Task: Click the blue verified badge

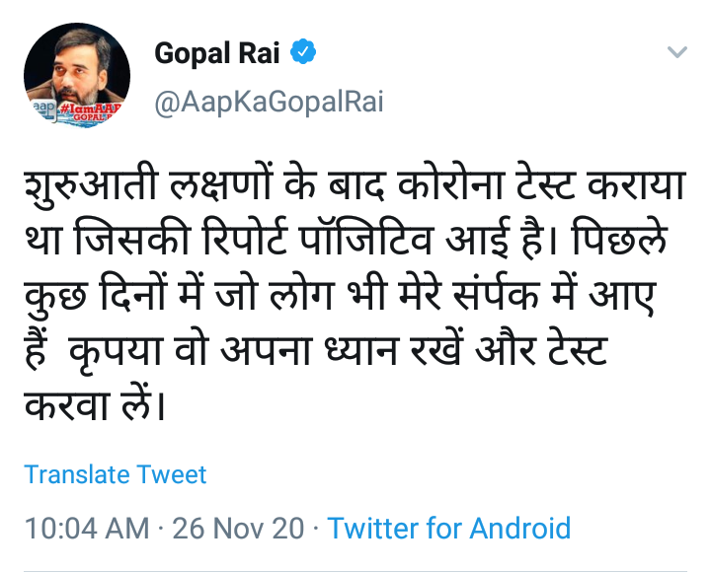Action: 304,53
